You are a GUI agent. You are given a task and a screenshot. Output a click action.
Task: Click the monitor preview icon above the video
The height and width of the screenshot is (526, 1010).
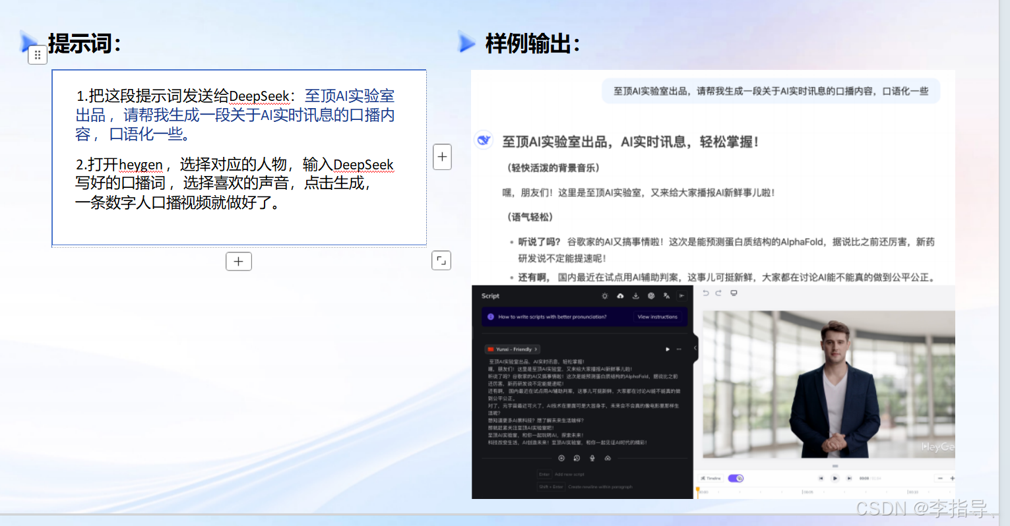click(x=734, y=293)
